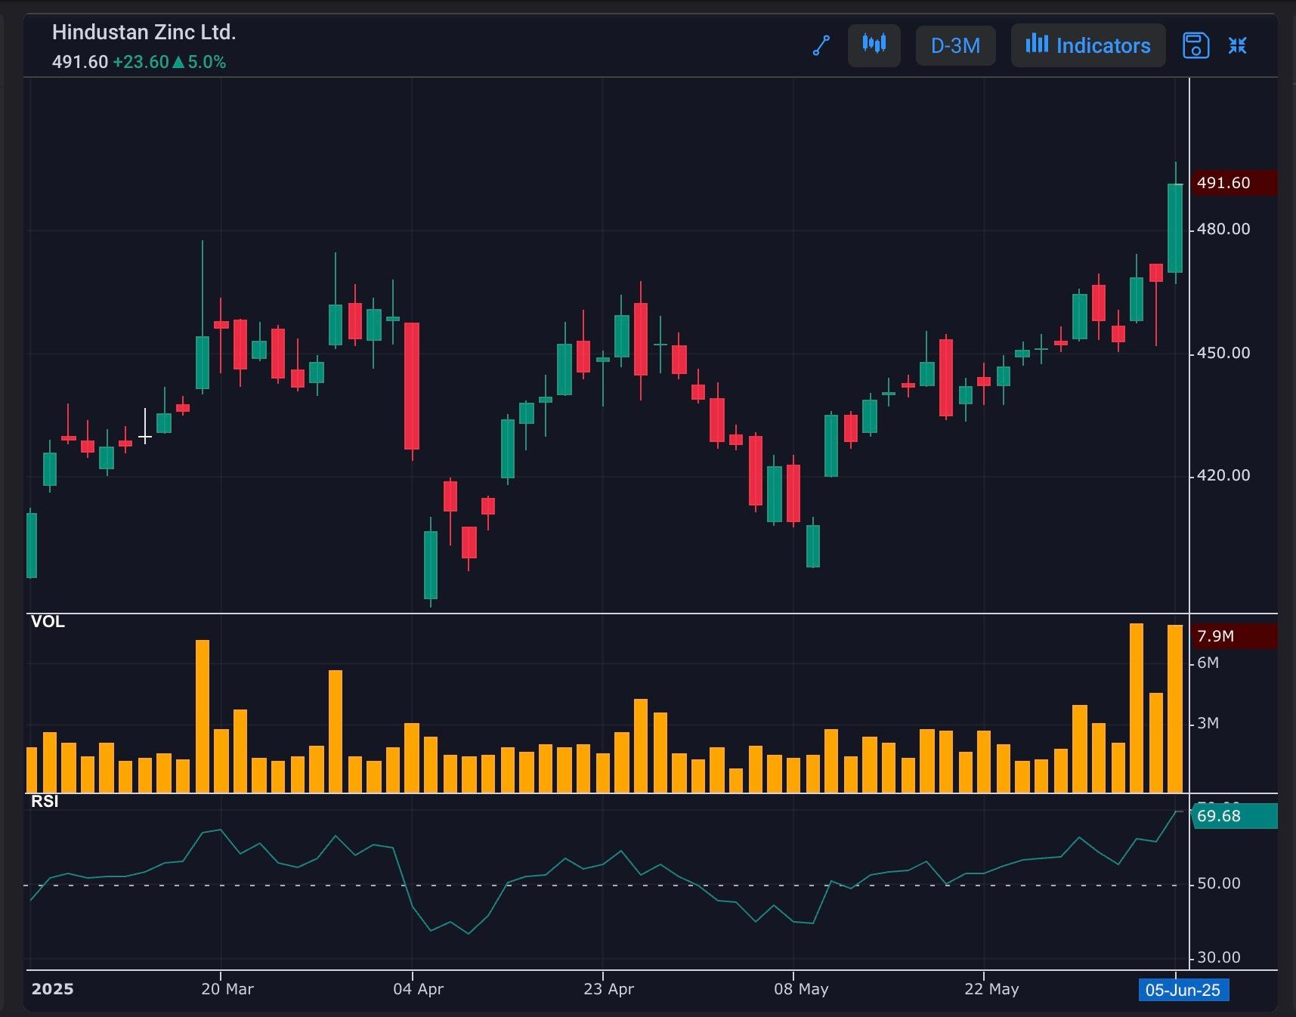Click the 08 May date label
The height and width of the screenshot is (1017, 1296).
tap(801, 989)
